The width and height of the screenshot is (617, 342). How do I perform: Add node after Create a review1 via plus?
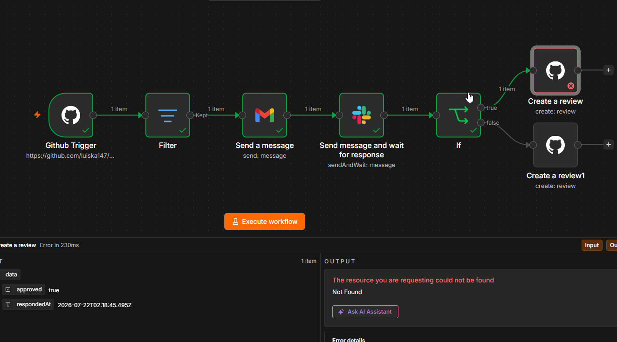(608, 145)
